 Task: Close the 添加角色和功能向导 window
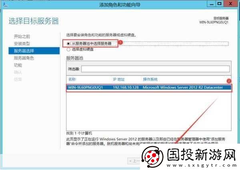(230, 4)
